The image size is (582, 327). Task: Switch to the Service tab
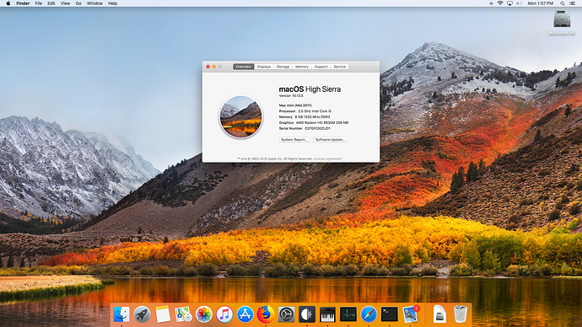point(340,67)
